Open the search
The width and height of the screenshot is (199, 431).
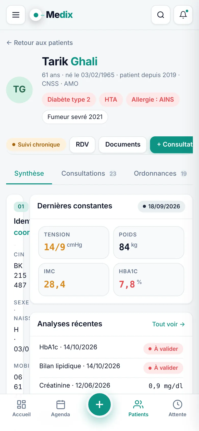pyautogui.click(x=161, y=15)
